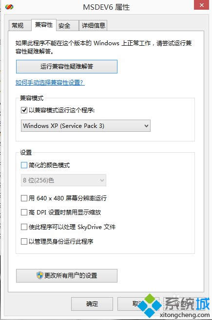Open the 详细信息 tab
The width and height of the screenshot is (212, 320).
[x=93, y=25]
